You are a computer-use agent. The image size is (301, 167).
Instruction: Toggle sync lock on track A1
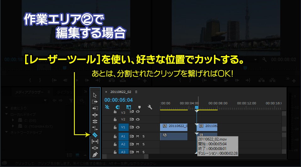coord(132,136)
